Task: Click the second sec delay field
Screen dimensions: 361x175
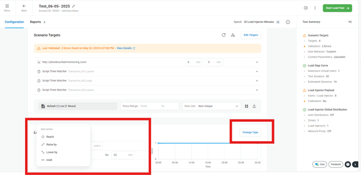Action: coord(214,62)
